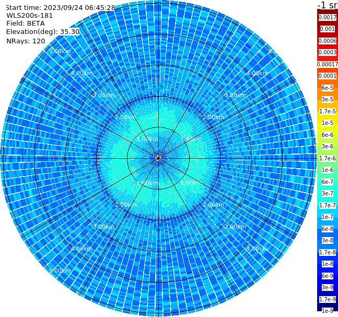Click the 6e-6 colorbar label
The image size is (338, 317).
tap(328, 135)
